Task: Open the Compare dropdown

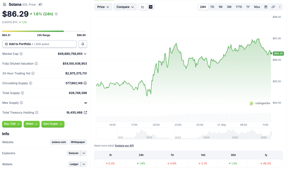Action: click(x=125, y=7)
